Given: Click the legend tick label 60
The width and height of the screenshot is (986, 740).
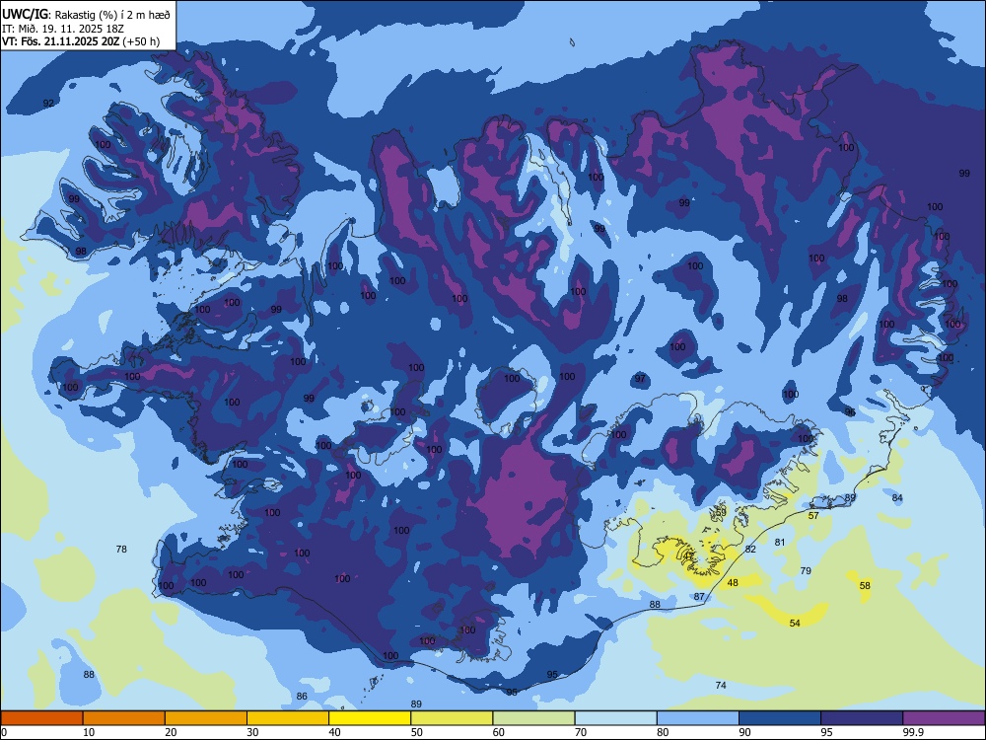Looking at the screenshot, I should pyautogui.click(x=499, y=732).
